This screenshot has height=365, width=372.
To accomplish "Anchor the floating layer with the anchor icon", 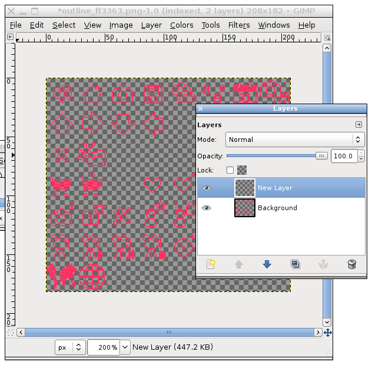I will (323, 264).
